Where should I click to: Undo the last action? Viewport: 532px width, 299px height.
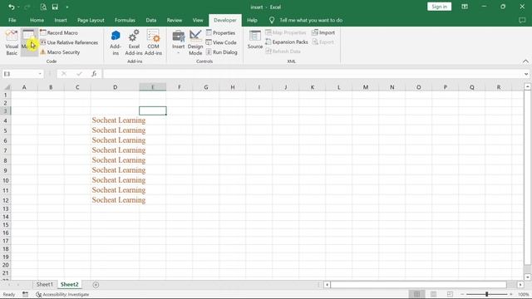click(x=11, y=7)
